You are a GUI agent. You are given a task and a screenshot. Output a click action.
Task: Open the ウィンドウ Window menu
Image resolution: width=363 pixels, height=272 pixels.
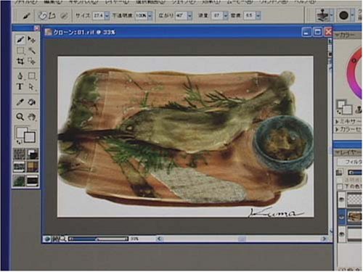[274, 2]
